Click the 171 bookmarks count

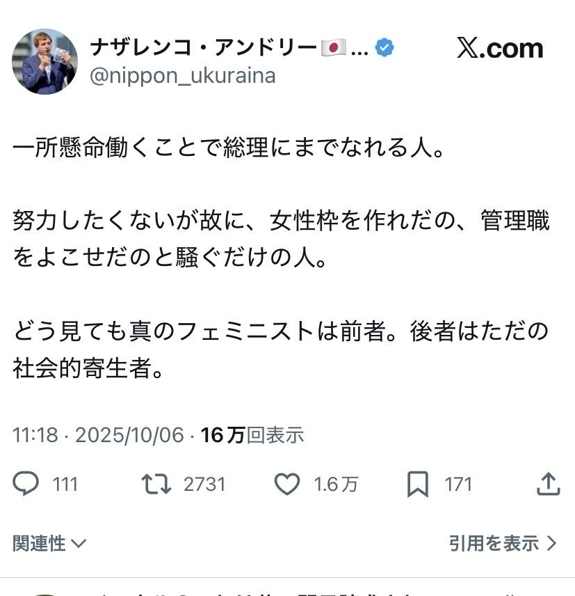(458, 484)
